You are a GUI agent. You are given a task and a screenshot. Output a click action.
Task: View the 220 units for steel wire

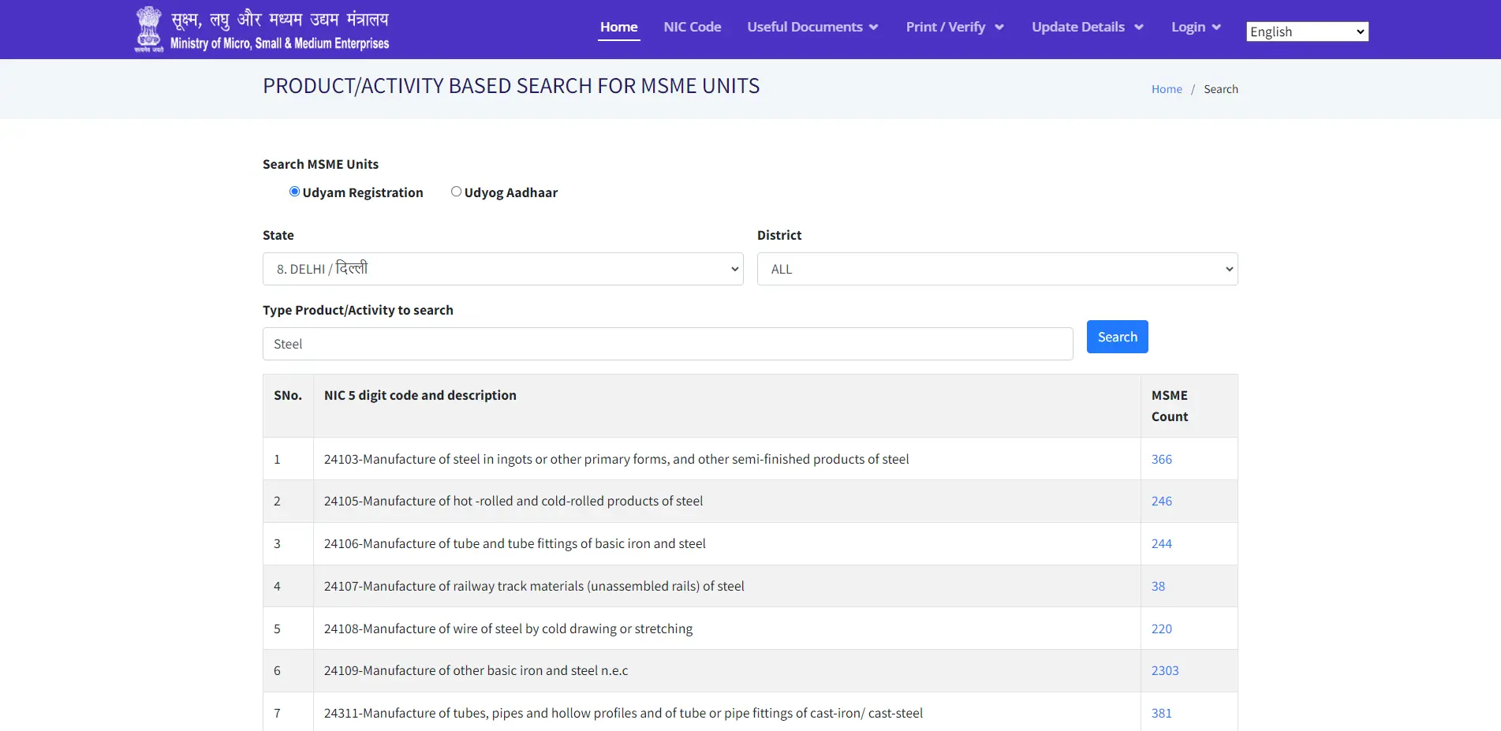(x=1161, y=628)
